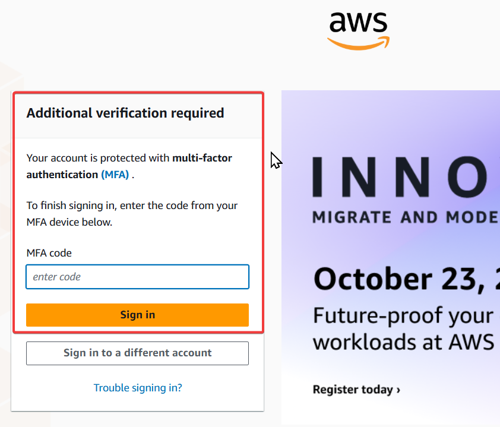Follow the Register today link

click(x=353, y=390)
